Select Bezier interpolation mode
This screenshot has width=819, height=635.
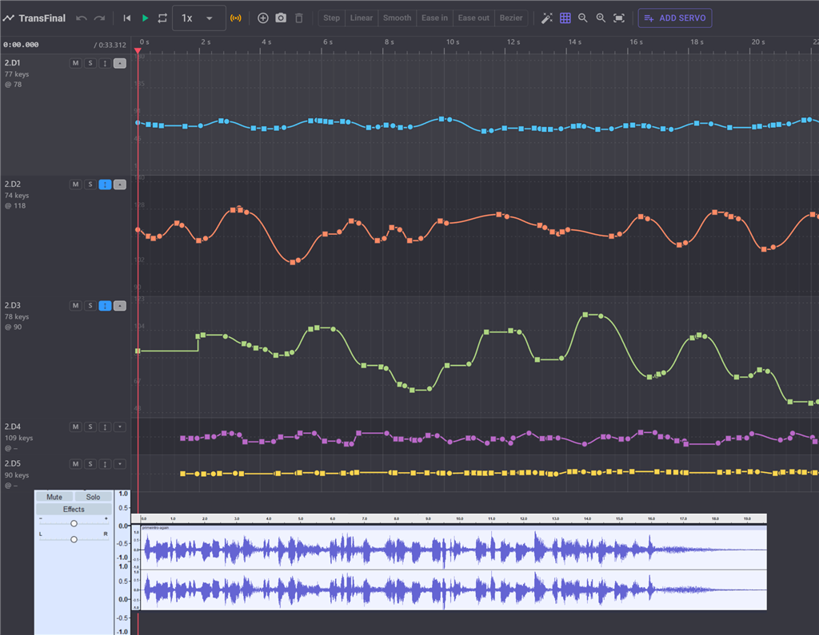click(x=511, y=18)
